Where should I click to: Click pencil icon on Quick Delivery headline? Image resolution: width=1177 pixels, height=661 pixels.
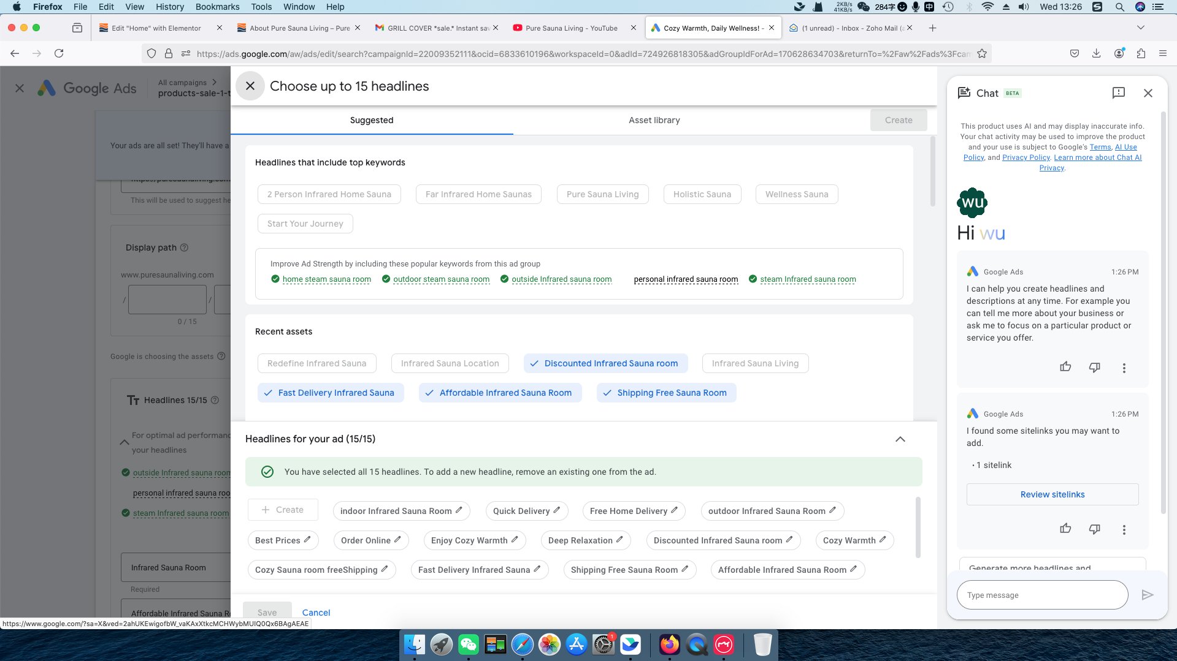[x=557, y=510]
